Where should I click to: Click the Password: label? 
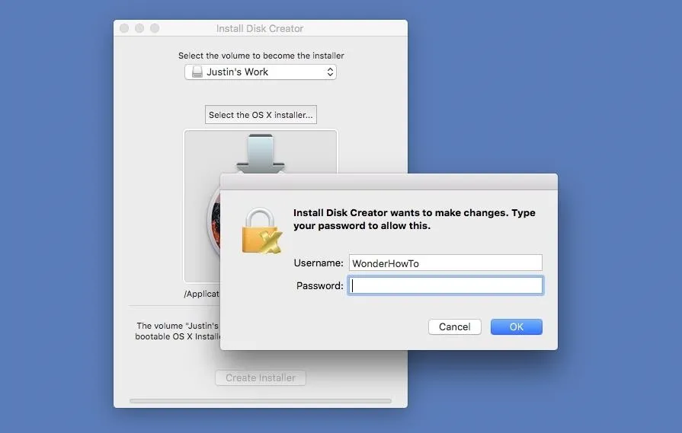click(x=320, y=286)
